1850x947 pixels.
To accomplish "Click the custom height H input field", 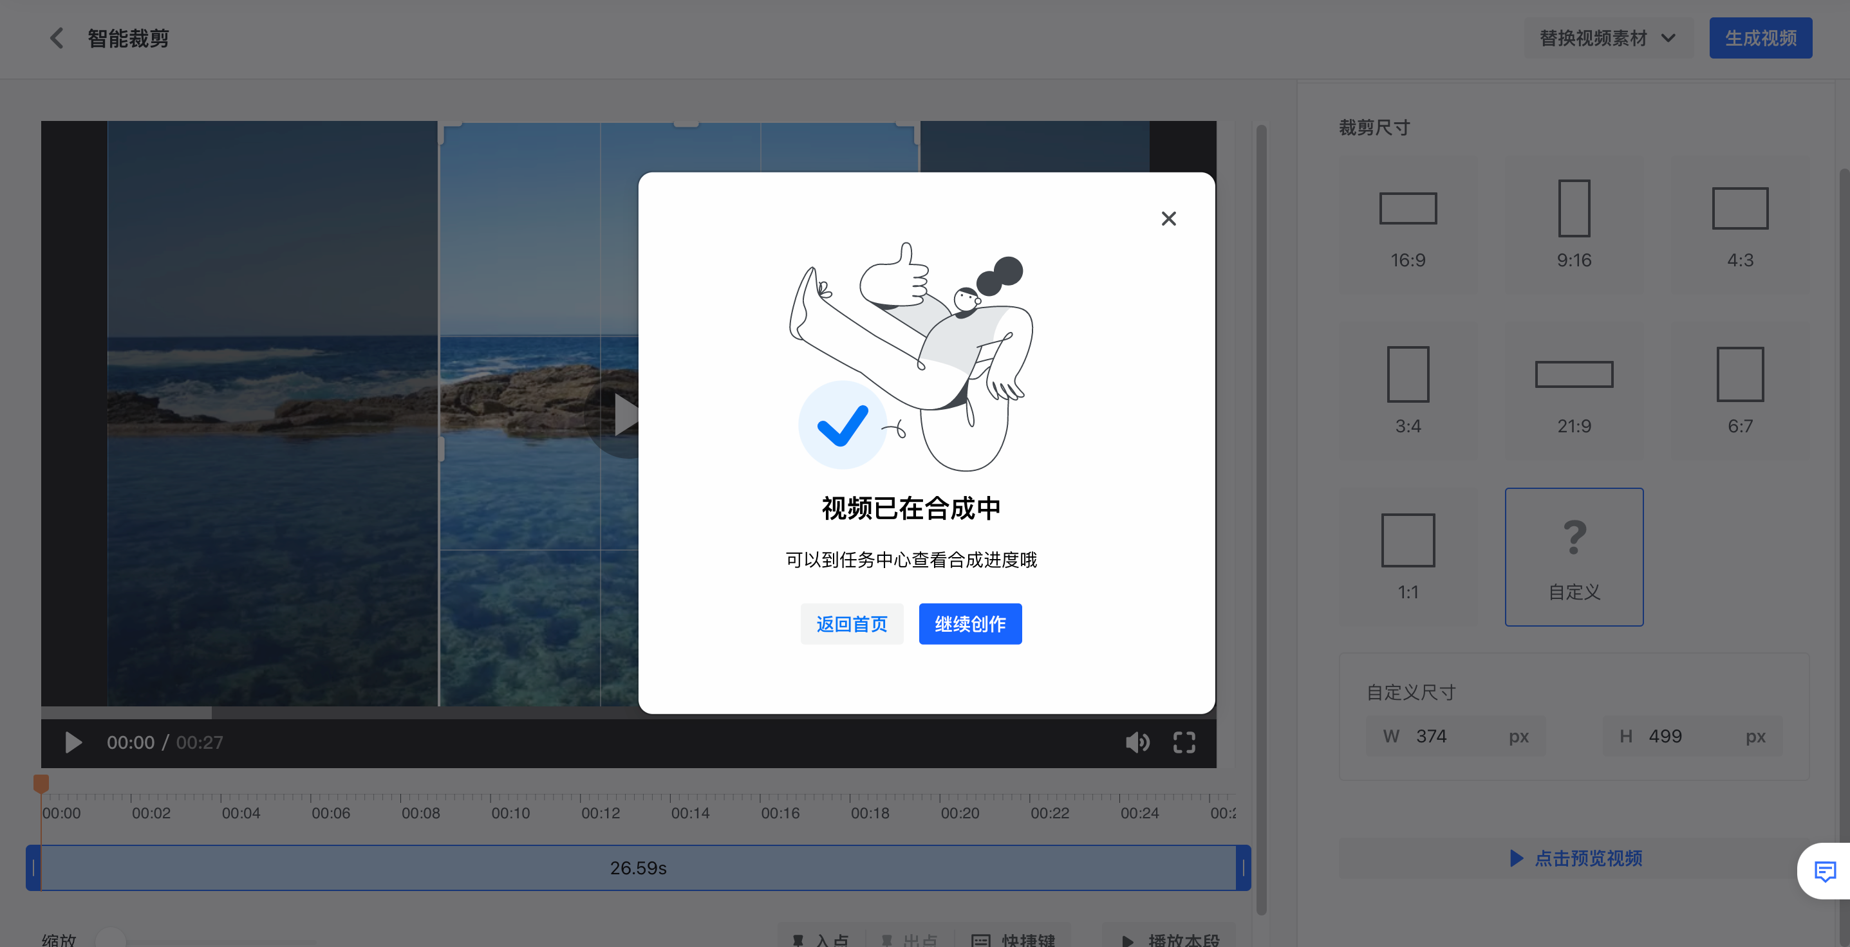I will 1692,736.
